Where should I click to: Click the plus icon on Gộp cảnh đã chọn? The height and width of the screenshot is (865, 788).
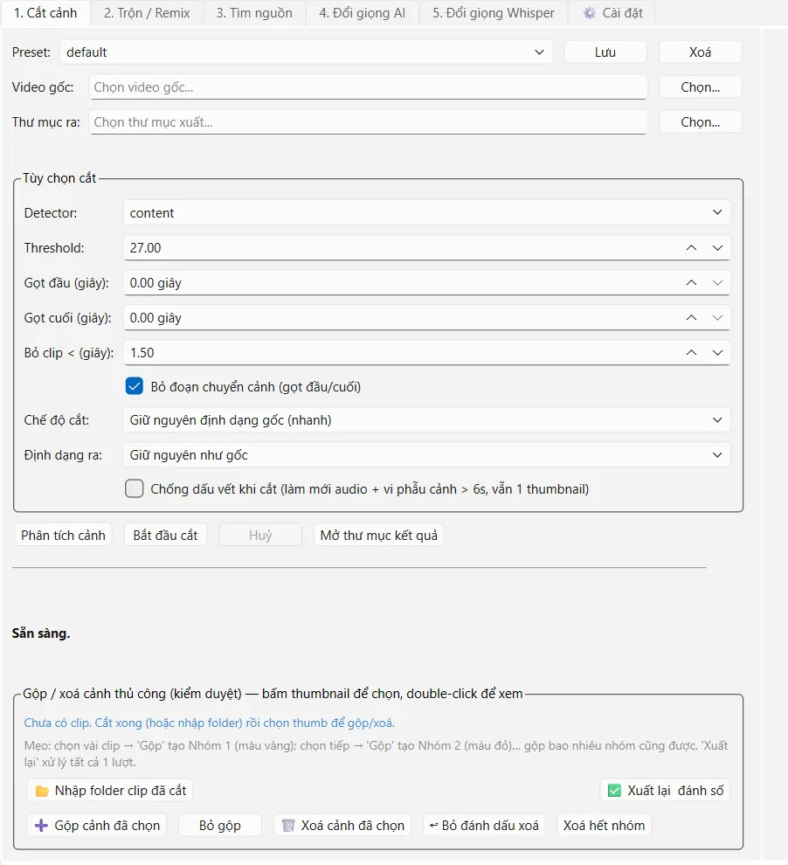point(41,826)
